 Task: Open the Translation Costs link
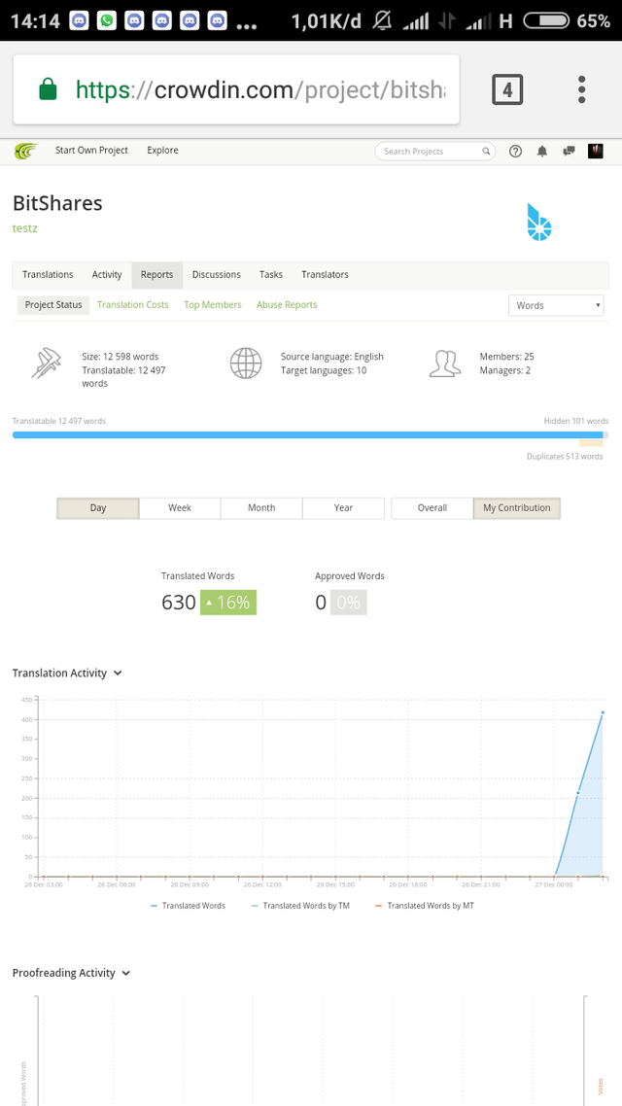[132, 305]
